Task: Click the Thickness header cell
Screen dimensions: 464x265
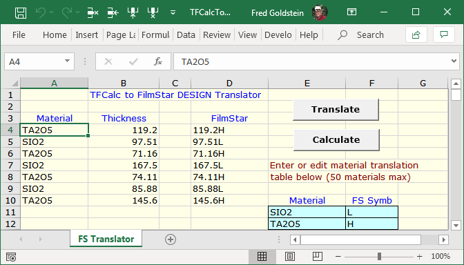Action: 124,118
